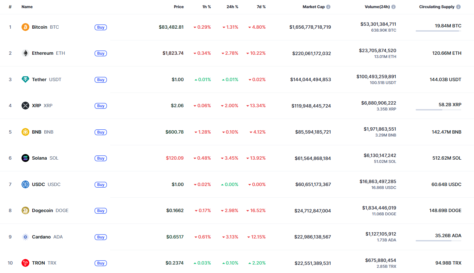This screenshot has width=474, height=273.
Task: Click BNB's 1h change 1.28%
Action: (202, 132)
